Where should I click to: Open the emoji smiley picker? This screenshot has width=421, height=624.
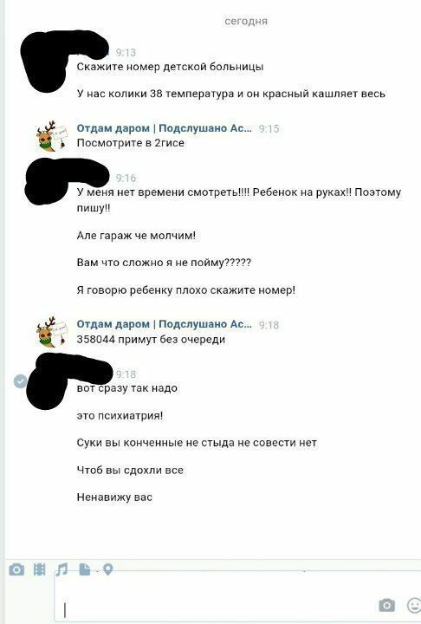coord(414,605)
